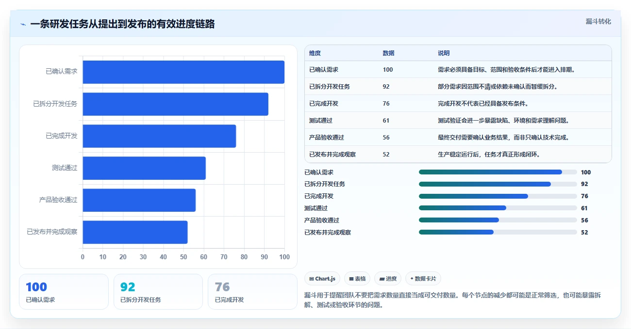
Task: Click the 100 已确认需求 data card
Action: [x=64, y=292]
